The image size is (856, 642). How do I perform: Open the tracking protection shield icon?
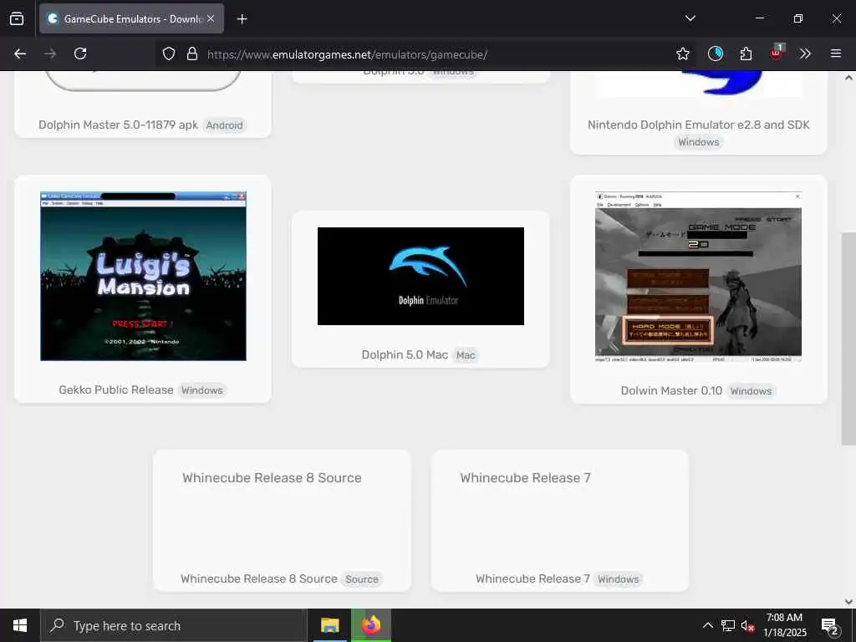(x=169, y=54)
